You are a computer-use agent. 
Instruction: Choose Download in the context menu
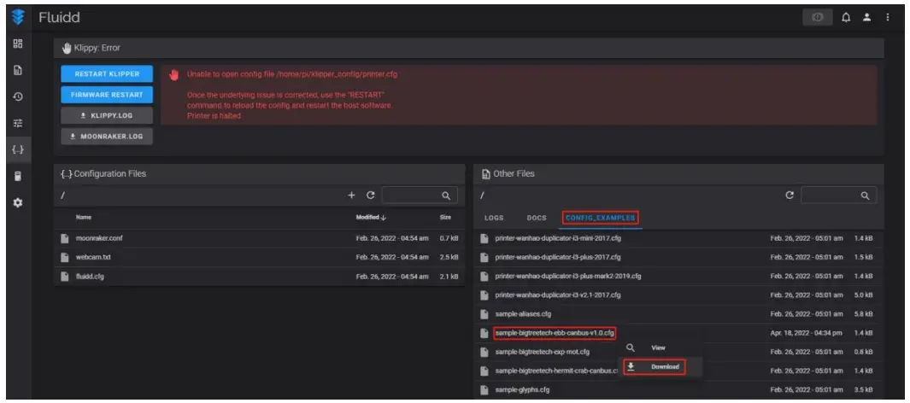pos(658,366)
